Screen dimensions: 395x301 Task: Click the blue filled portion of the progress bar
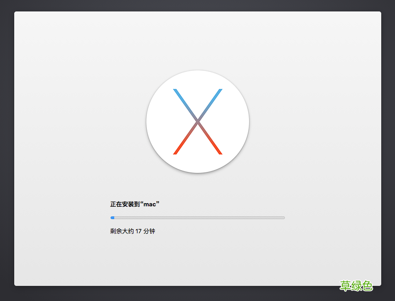112,218
